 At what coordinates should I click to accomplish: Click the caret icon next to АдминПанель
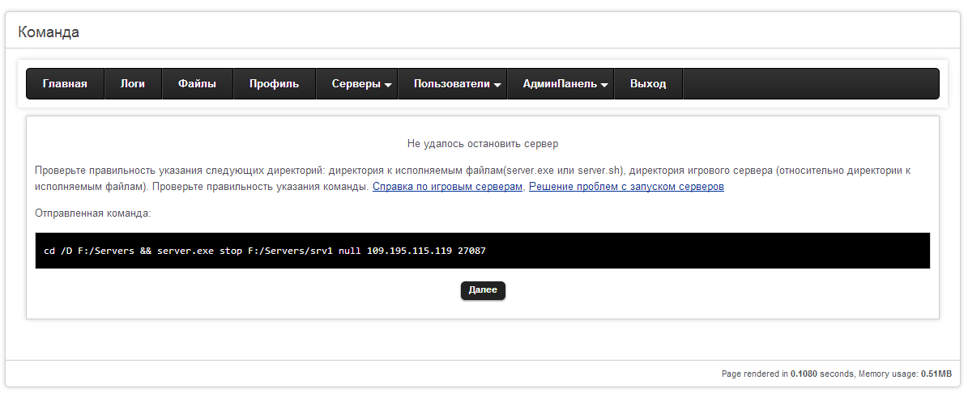click(x=604, y=85)
